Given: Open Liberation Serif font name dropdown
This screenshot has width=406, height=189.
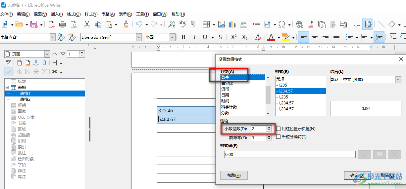Looking at the screenshot, I should pyautogui.click(x=139, y=37).
